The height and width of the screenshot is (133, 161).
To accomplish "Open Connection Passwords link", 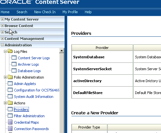I will point(31,129).
